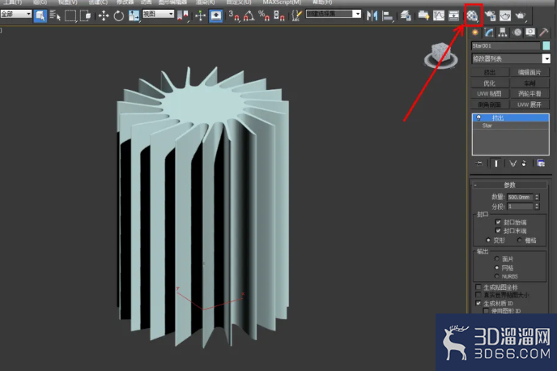Click the Pin Stack icon

tap(478, 164)
